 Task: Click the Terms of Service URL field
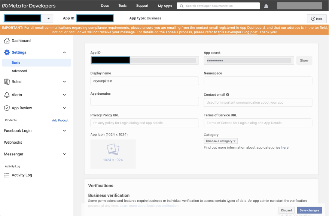point(258,123)
